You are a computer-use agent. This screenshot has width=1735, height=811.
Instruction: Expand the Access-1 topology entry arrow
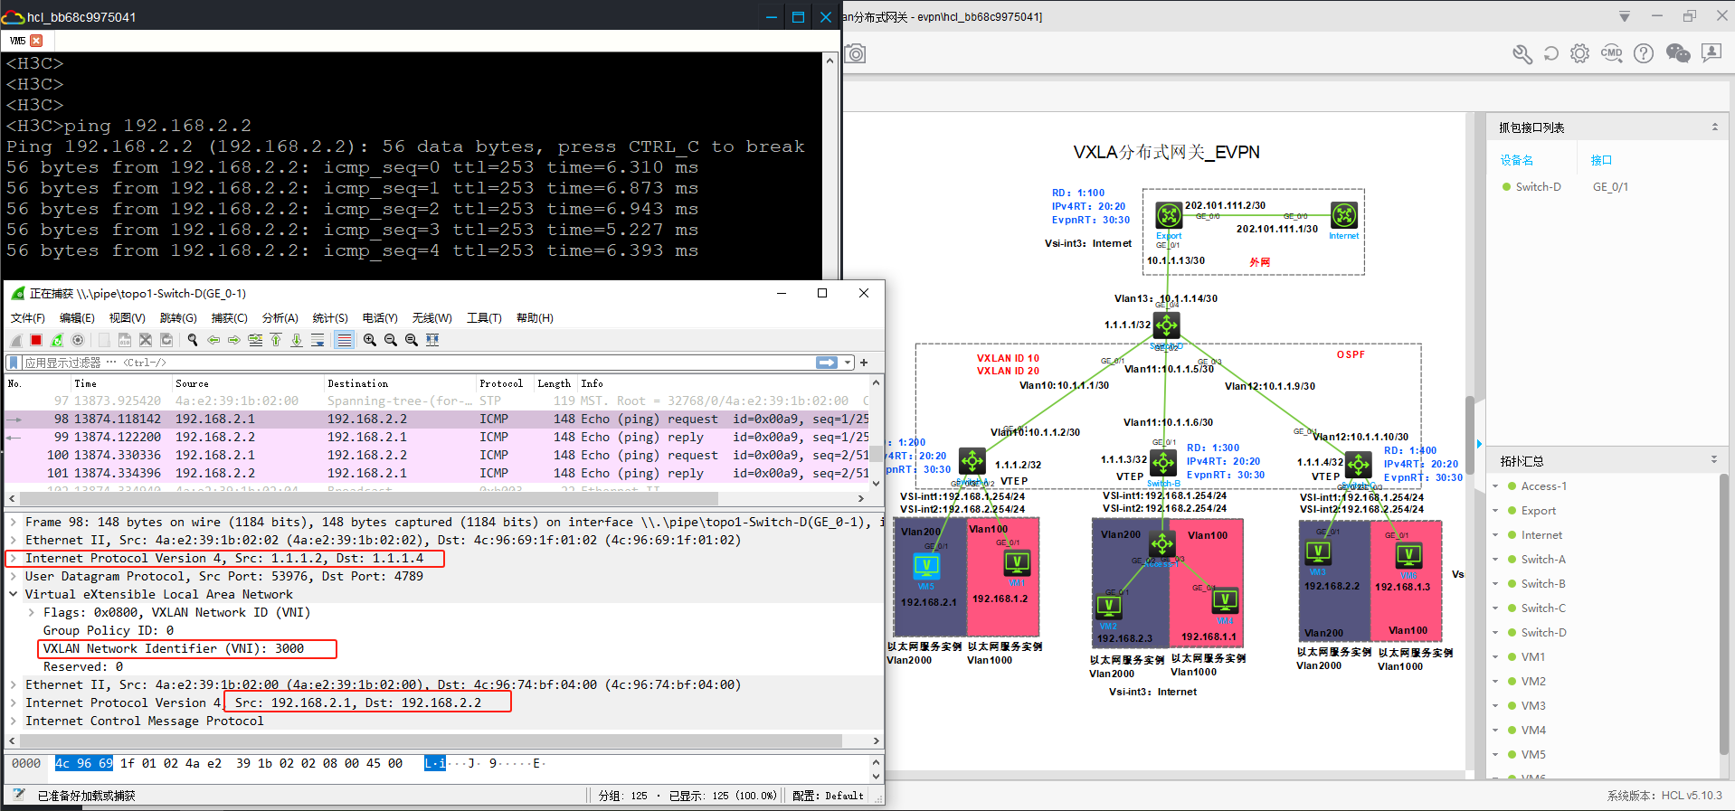tap(1495, 486)
